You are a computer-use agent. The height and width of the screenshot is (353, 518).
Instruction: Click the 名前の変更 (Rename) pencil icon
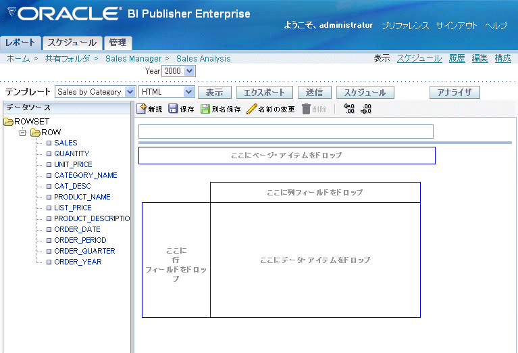point(252,109)
